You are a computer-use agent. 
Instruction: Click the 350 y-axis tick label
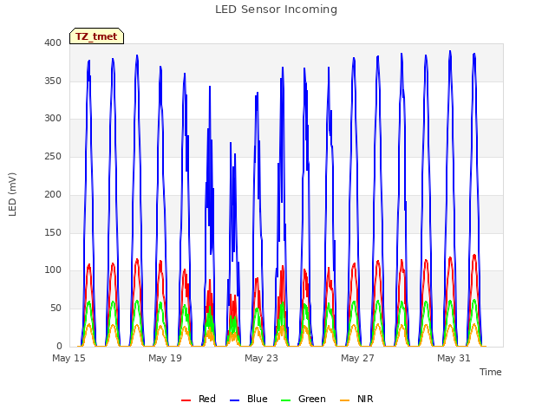pos(53,81)
